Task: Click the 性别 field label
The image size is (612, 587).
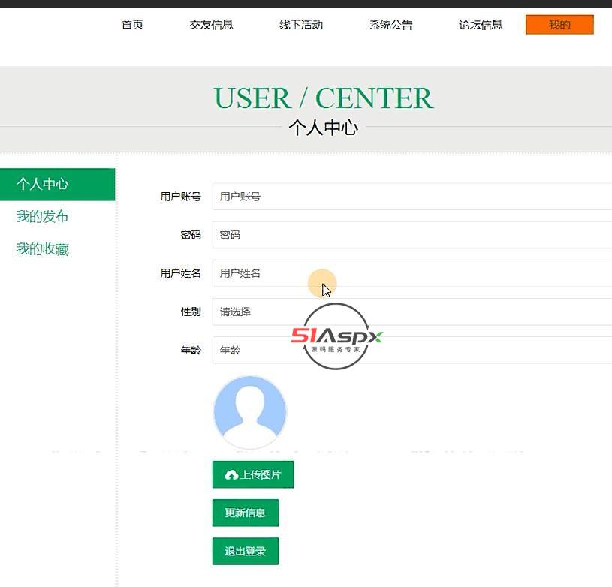Action: (191, 312)
